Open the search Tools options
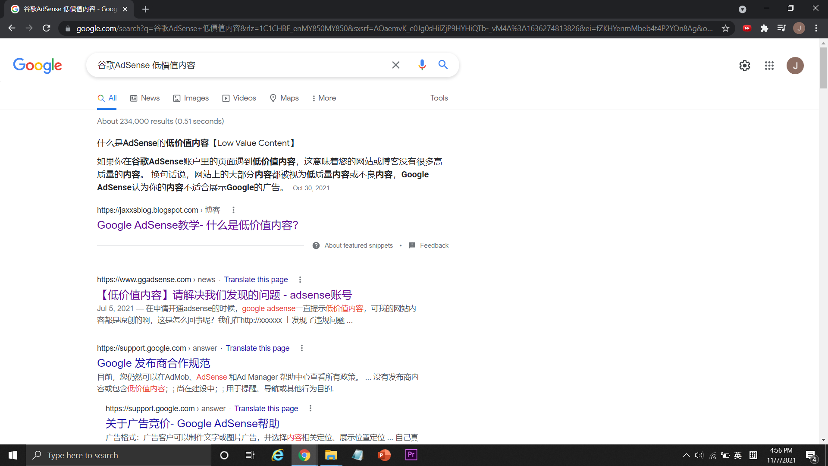Screen dimensions: 828x466 pos(439,98)
